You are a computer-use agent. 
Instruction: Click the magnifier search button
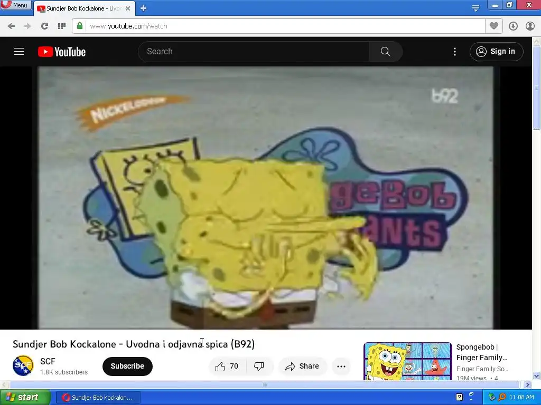coord(385,52)
